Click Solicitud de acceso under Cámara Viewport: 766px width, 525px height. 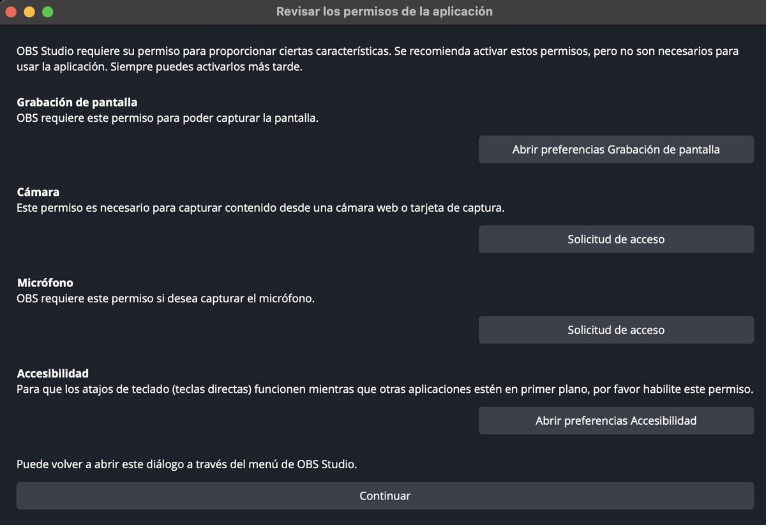pos(615,239)
